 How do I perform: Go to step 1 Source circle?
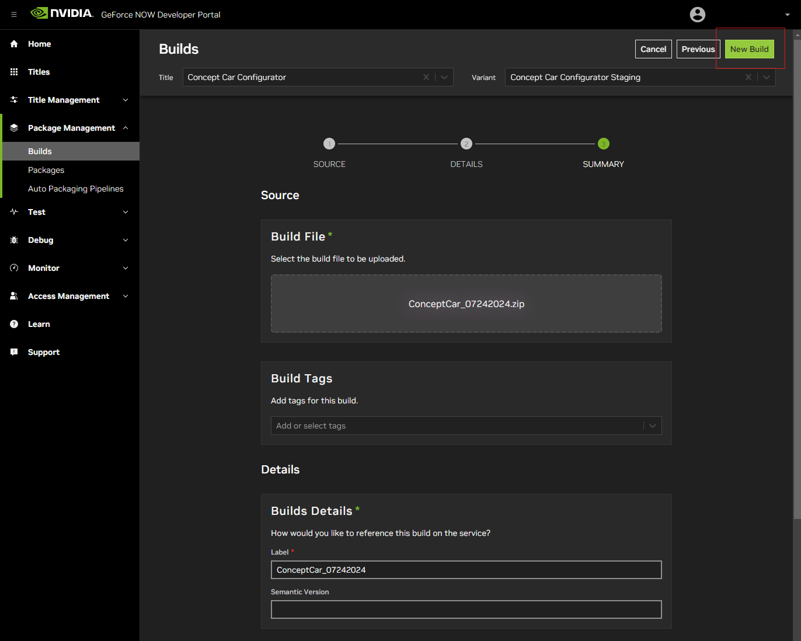coord(329,144)
